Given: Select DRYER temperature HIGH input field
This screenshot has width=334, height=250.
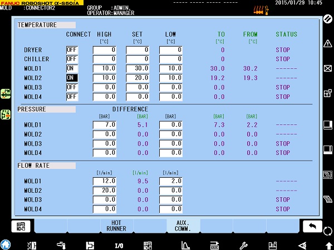Looking at the screenshot, I should [105, 50].
